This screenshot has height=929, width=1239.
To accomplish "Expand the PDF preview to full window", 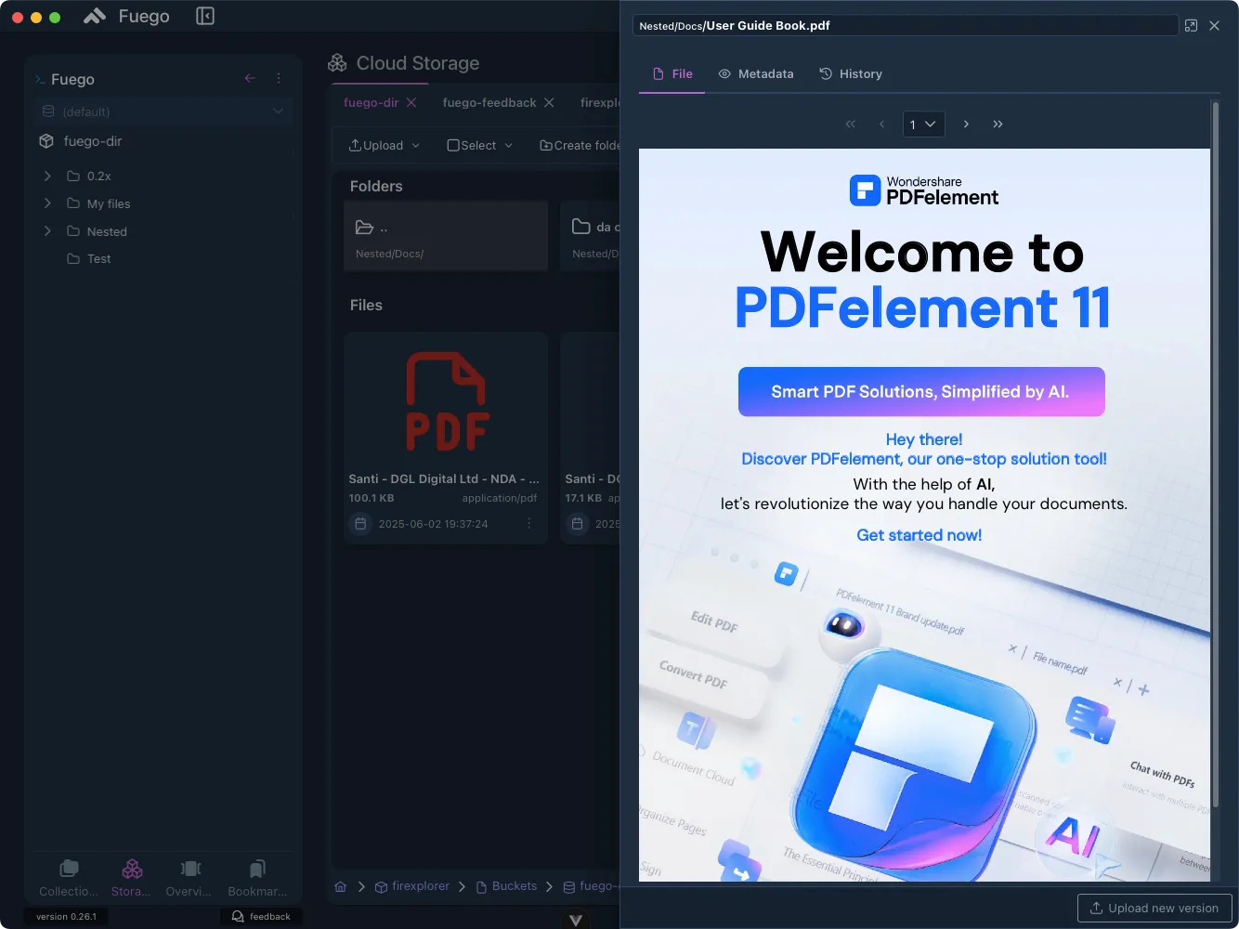I will point(1191,25).
